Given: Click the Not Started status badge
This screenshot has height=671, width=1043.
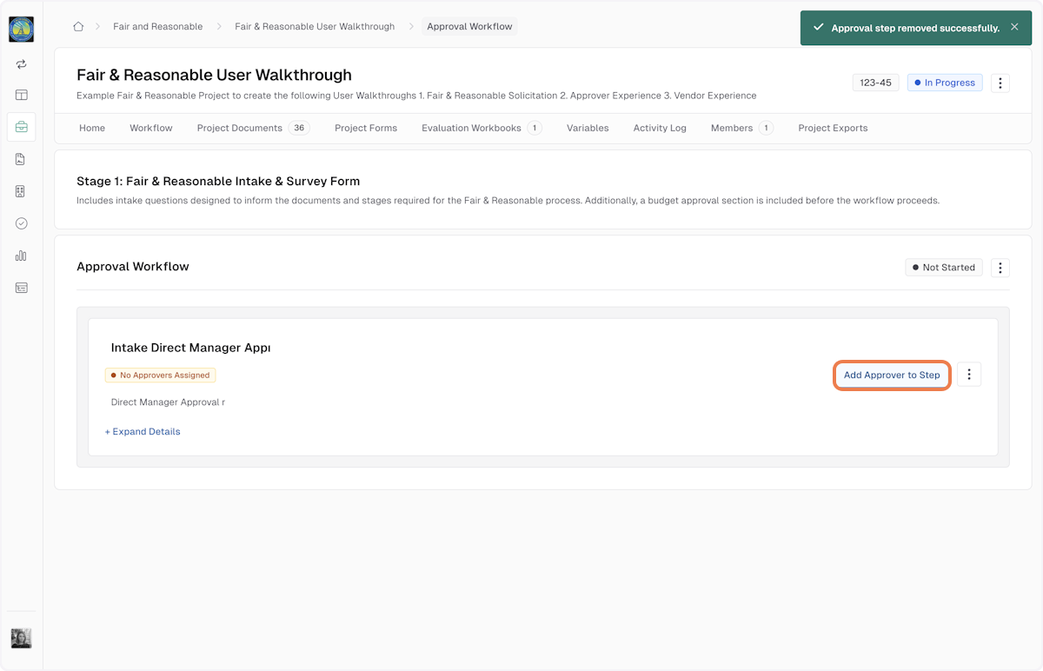Looking at the screenshot, I should [x=943, y=268].
